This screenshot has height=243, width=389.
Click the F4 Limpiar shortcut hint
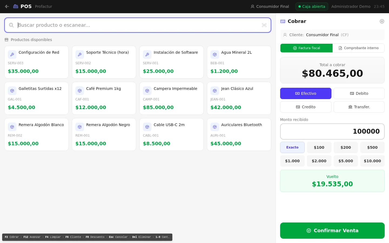(x=53, y=237)
